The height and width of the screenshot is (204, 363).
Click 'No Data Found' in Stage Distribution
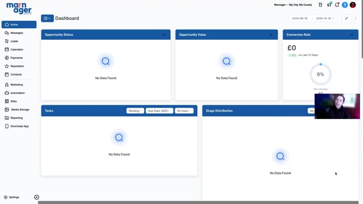tap(280, 173)
